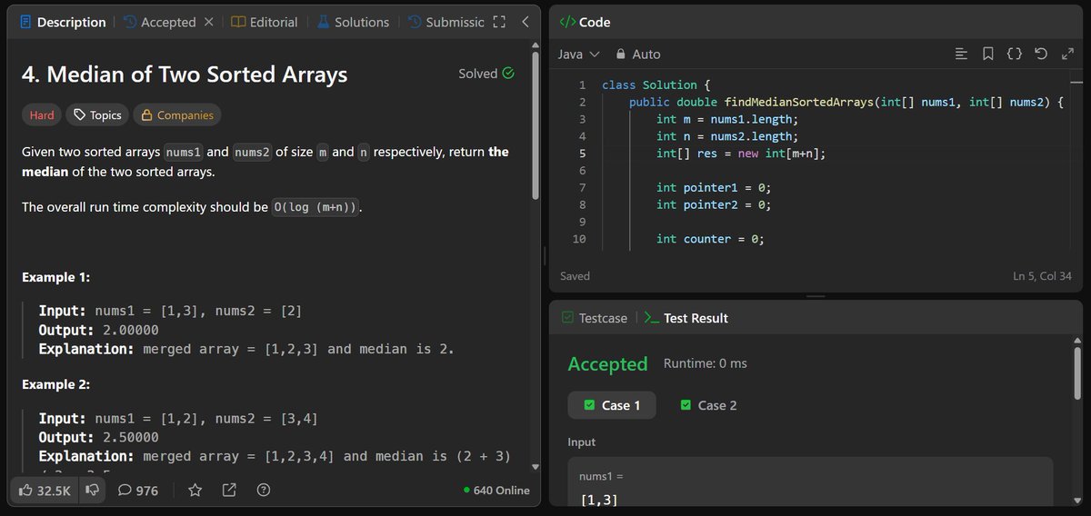Reset code with the undo arrow icon
This screenshot has height=516, width=1091.
pos(1041,55)
